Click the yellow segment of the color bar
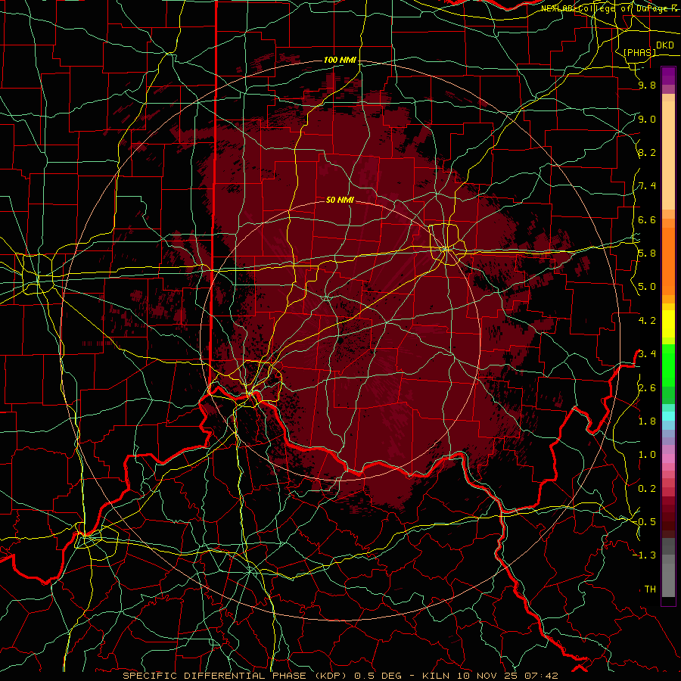The width and height of the screenshot is (681, 681). pyautogui.click(x=668, y=324)
